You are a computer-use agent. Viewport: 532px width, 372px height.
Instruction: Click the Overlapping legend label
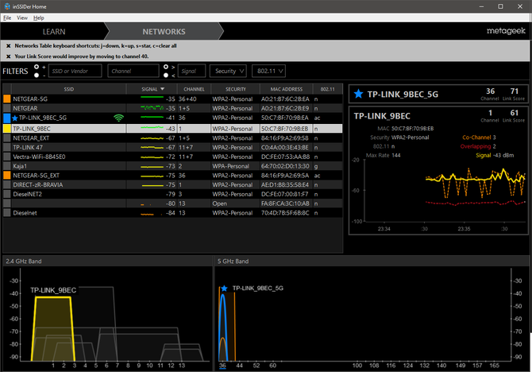tap(476, 146)
